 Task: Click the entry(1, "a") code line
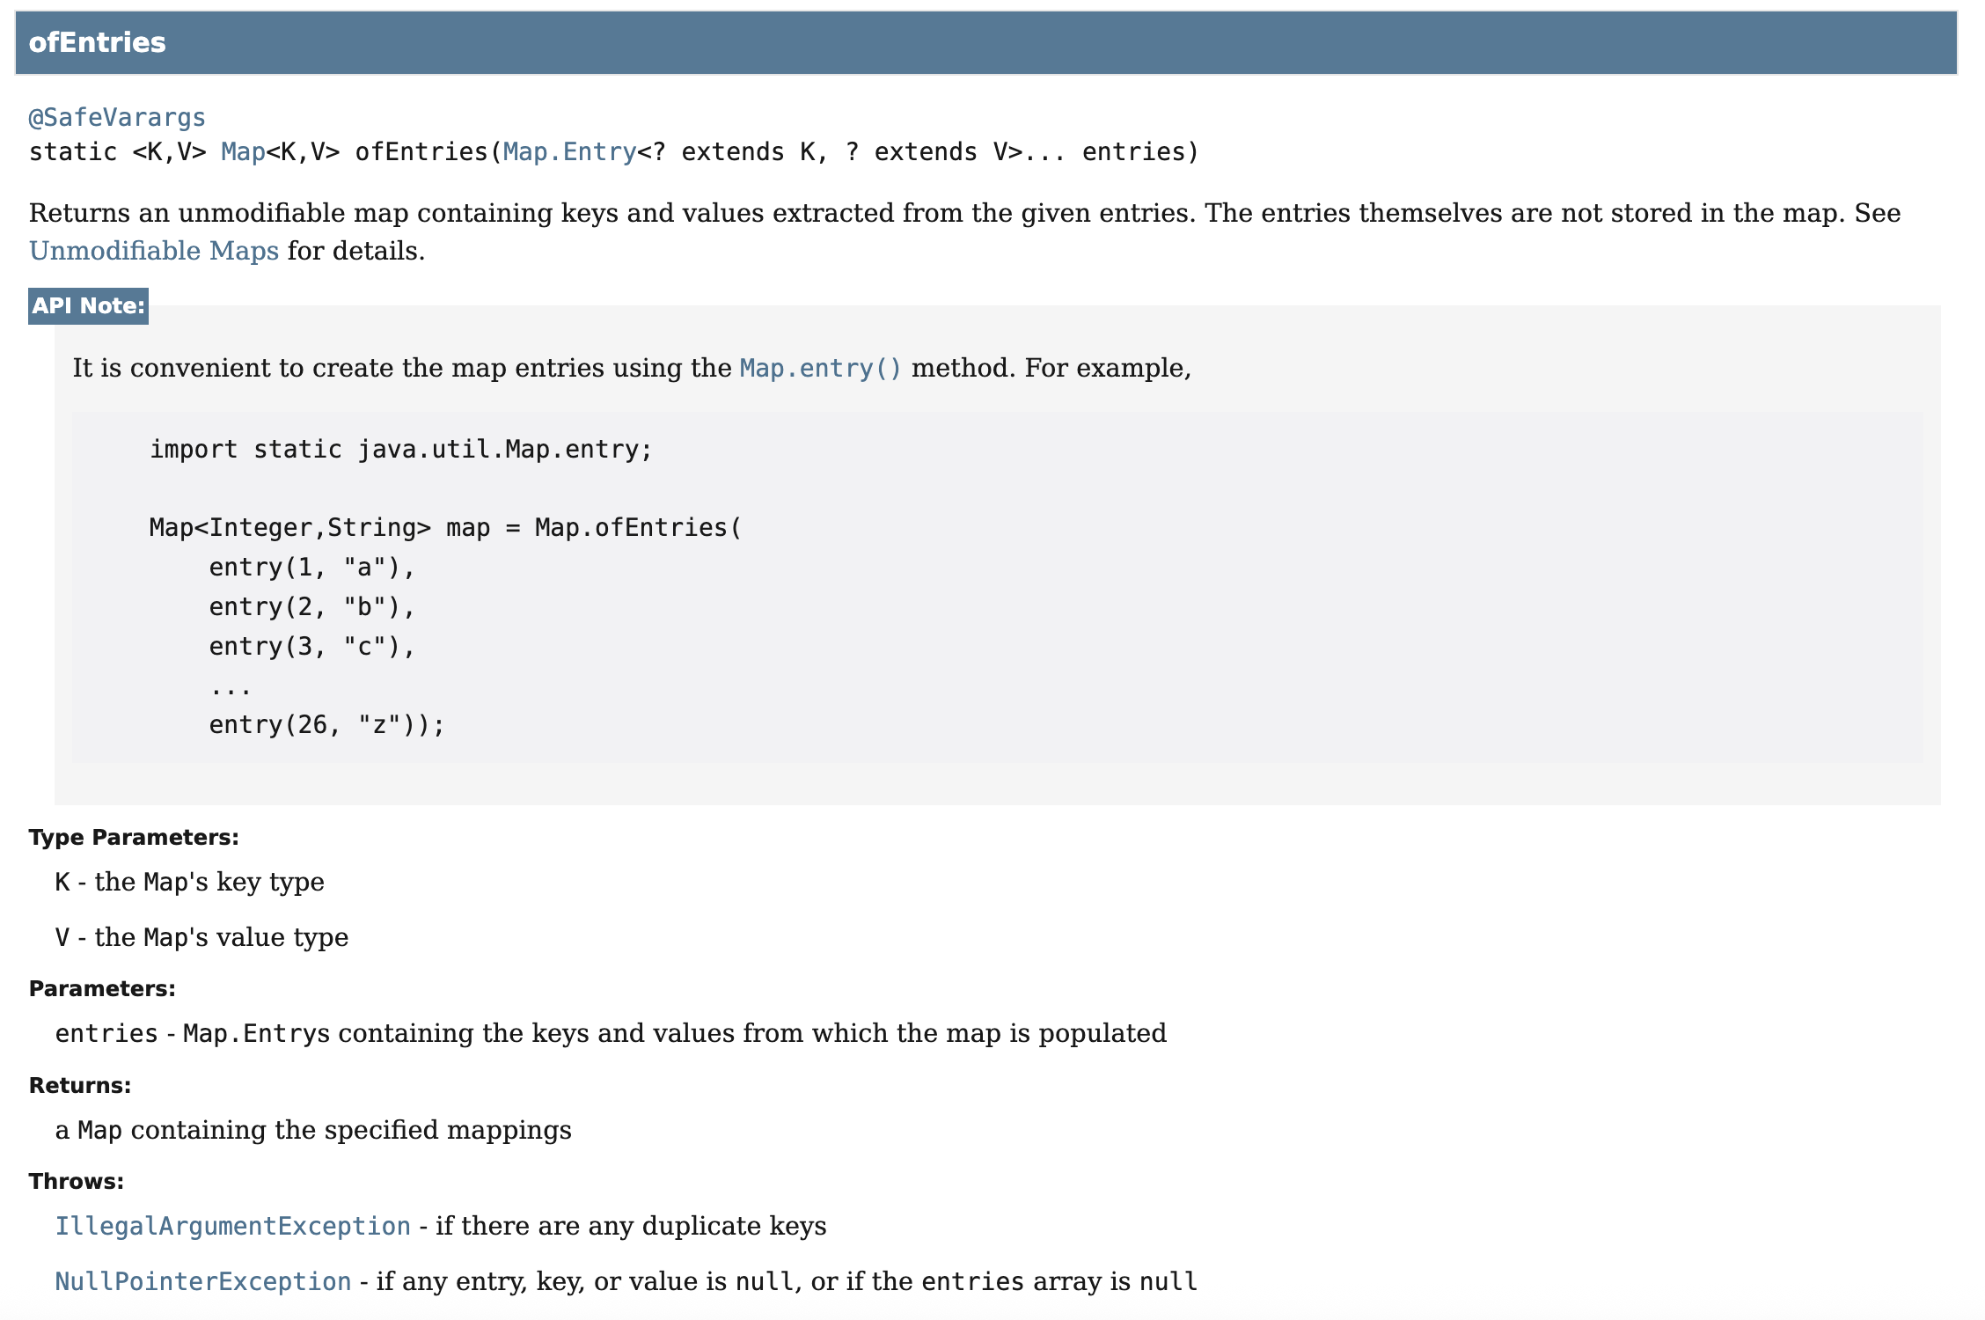311,568
